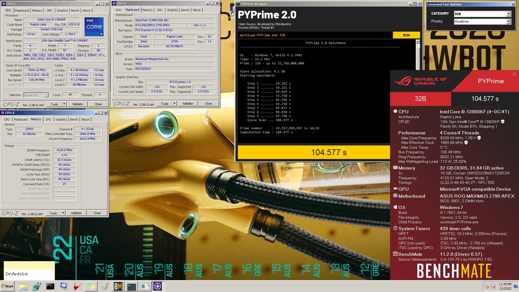Open Paint from the taskbar
Viewport: 519px width, 292px height.
pos(104,286)
